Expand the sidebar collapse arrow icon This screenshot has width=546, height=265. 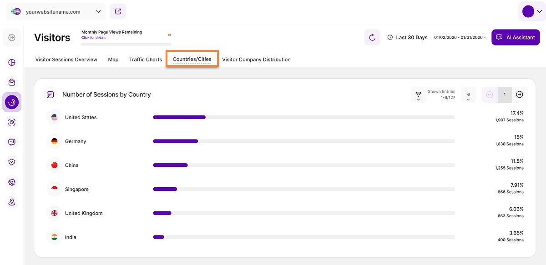12,38
